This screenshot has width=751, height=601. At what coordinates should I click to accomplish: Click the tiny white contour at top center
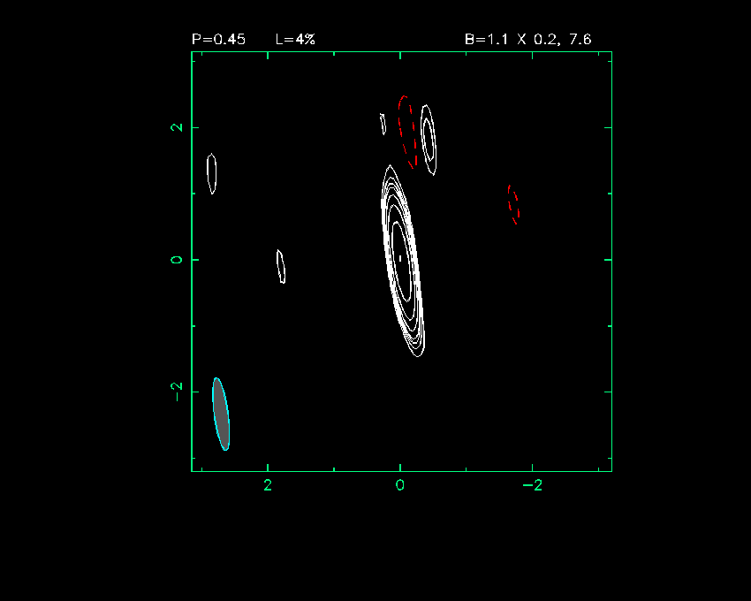click(x=383, y=124)
